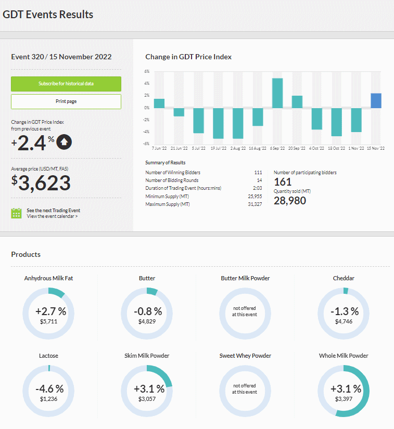Viewport: 394px width, 429px height.
Task: Click the $4,746 Cheddar price
Action: point(344,321)
